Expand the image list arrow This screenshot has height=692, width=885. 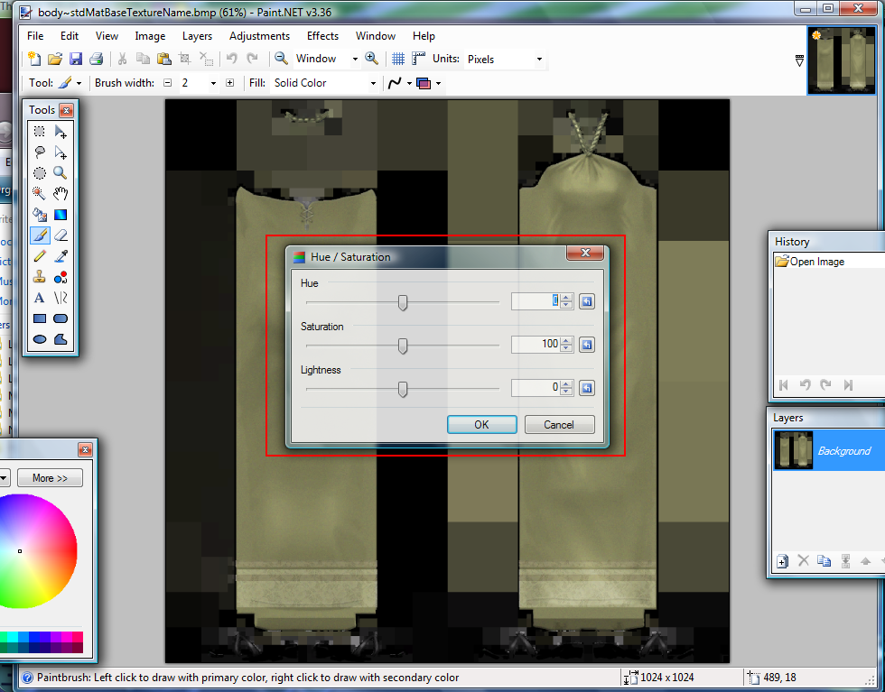pos(799,60)
